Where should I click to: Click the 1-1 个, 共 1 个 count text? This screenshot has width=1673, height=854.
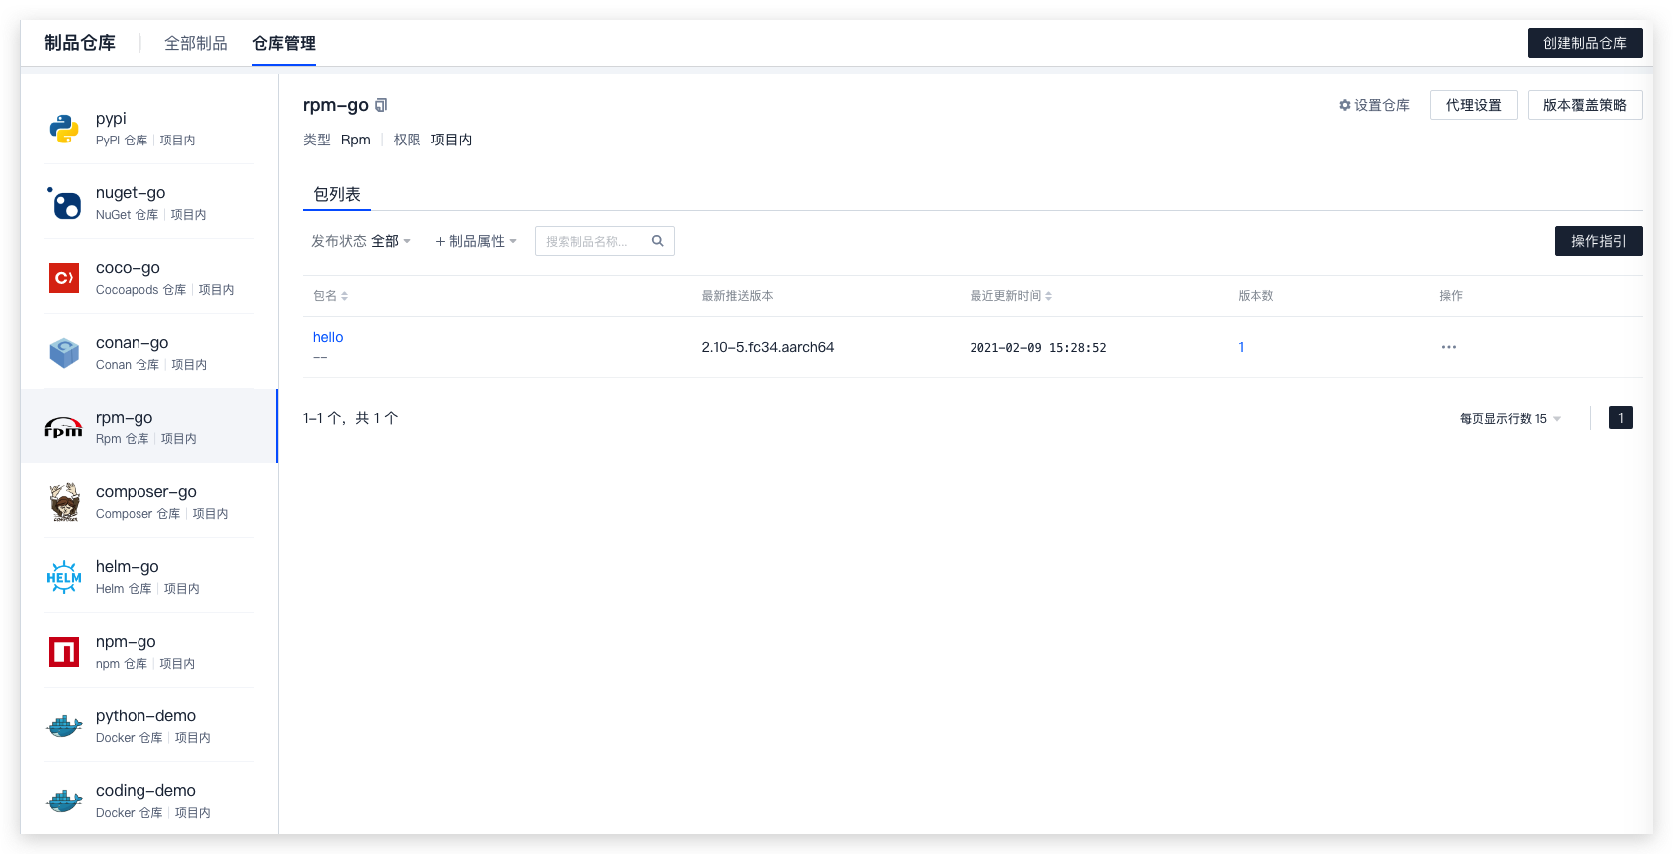[351, 418]
